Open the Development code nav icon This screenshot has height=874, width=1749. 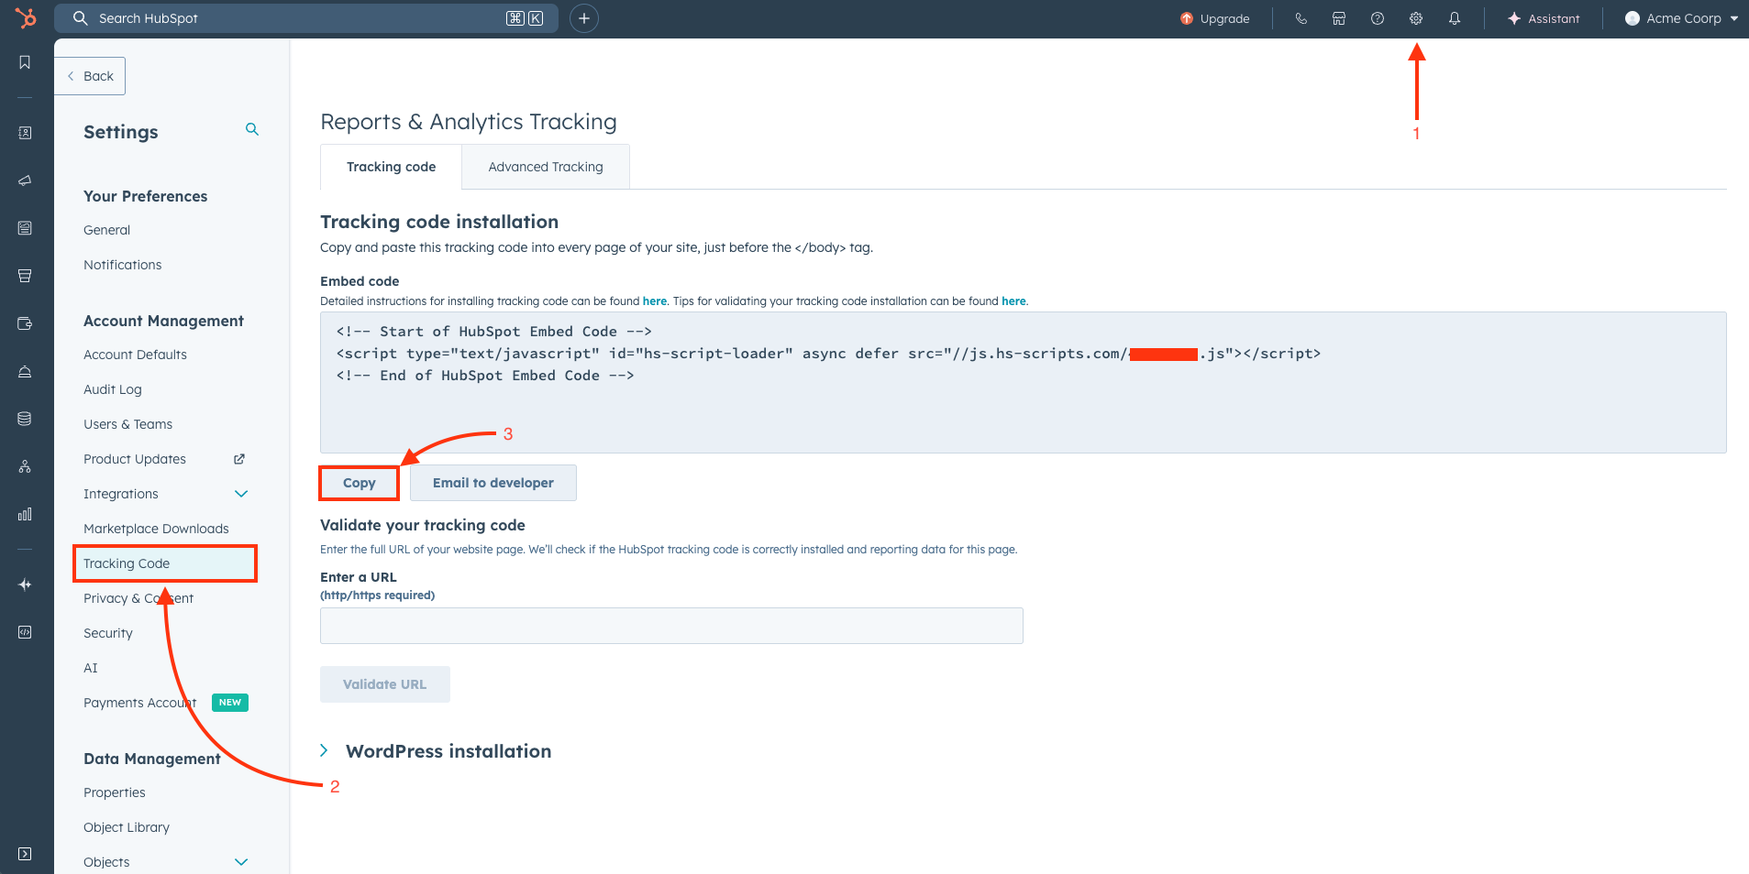pos(25,632)
